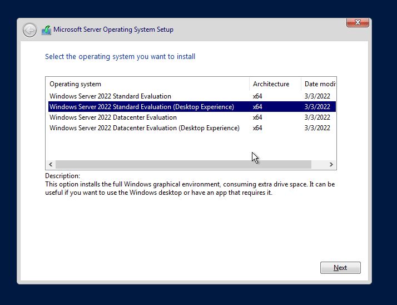The image size is (397, 305).
Task: Click the Architecture column header
Action: click(271, 84)
